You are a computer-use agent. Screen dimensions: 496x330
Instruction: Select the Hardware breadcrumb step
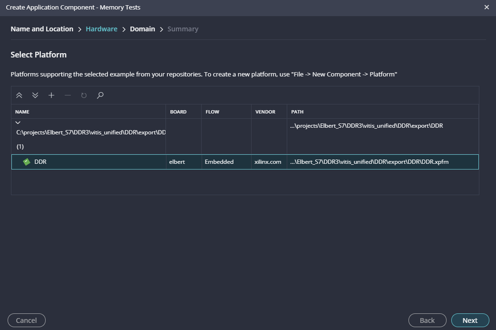(x=101, y=29)
